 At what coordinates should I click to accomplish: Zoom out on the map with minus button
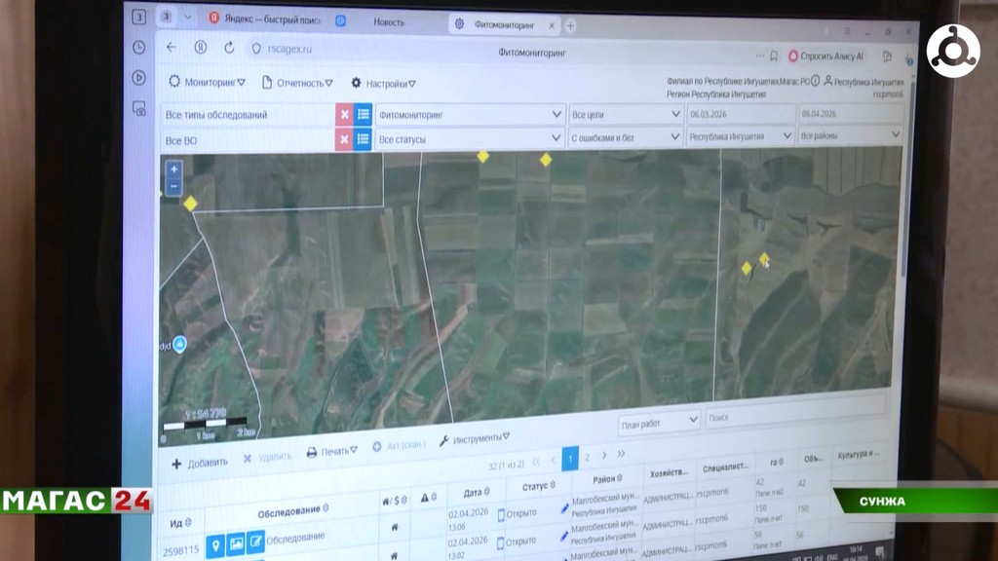pos(173,185)
